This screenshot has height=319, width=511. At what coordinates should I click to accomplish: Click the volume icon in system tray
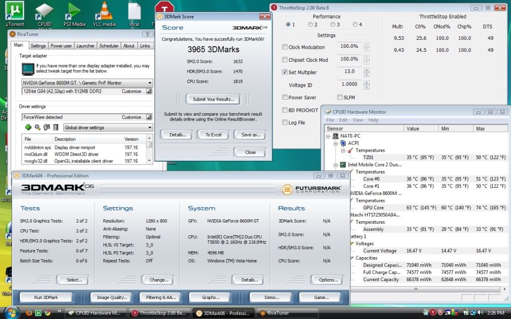[x=480, y=313]
